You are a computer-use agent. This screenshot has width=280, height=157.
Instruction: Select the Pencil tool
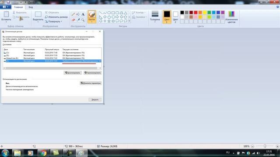(73, 14)
